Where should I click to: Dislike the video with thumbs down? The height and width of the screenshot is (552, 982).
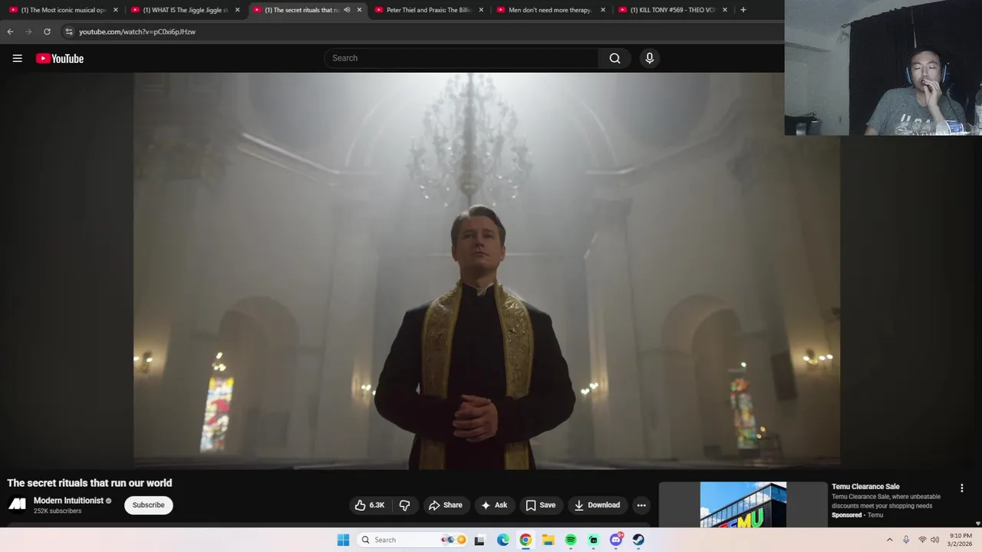point(404,505)
